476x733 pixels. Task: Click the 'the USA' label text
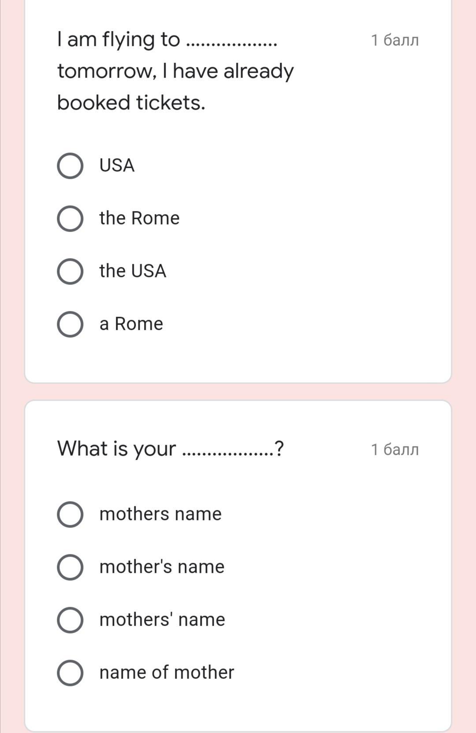click(x=133, y=271)
